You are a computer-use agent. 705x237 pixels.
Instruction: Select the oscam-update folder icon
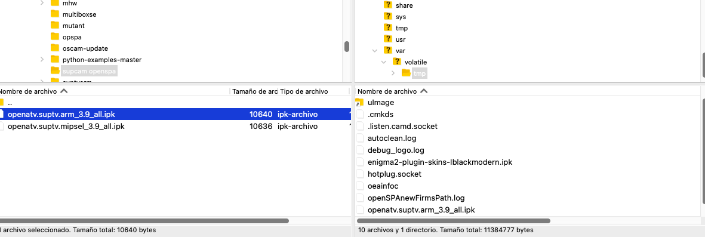tap(55, 48)
